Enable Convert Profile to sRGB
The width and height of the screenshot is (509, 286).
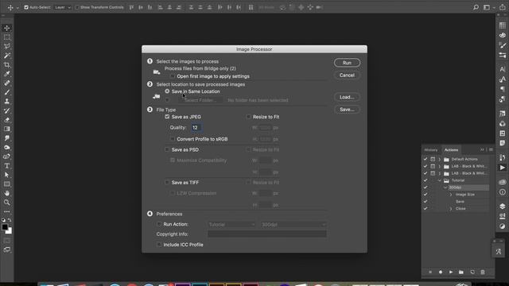coord(173,139)
